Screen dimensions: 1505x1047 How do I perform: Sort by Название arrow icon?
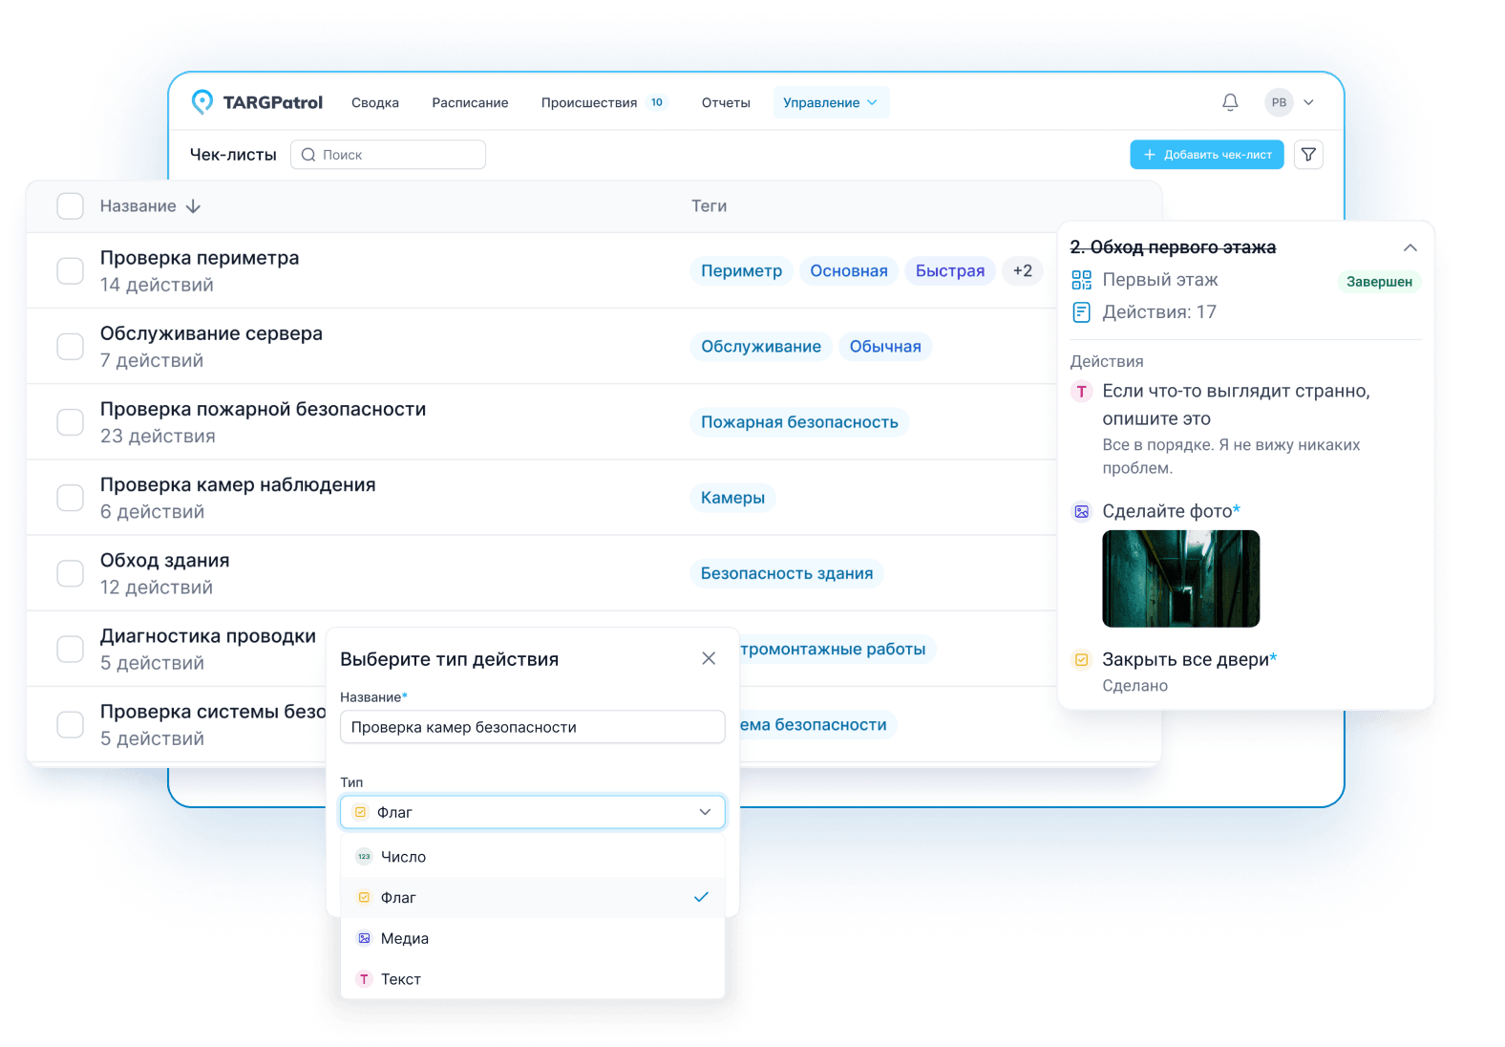[193, 206]
